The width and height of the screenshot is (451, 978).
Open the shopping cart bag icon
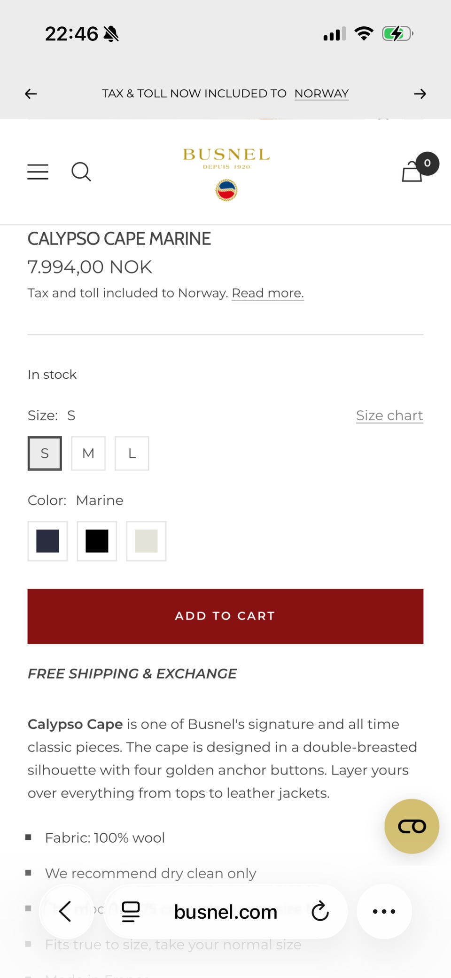click(413, 171)
